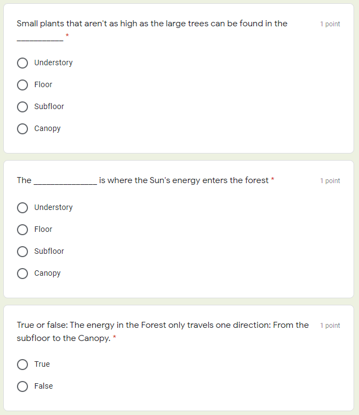Click the 'True or false: The energy' question text
359x415 pixels.
pos(162,325)
